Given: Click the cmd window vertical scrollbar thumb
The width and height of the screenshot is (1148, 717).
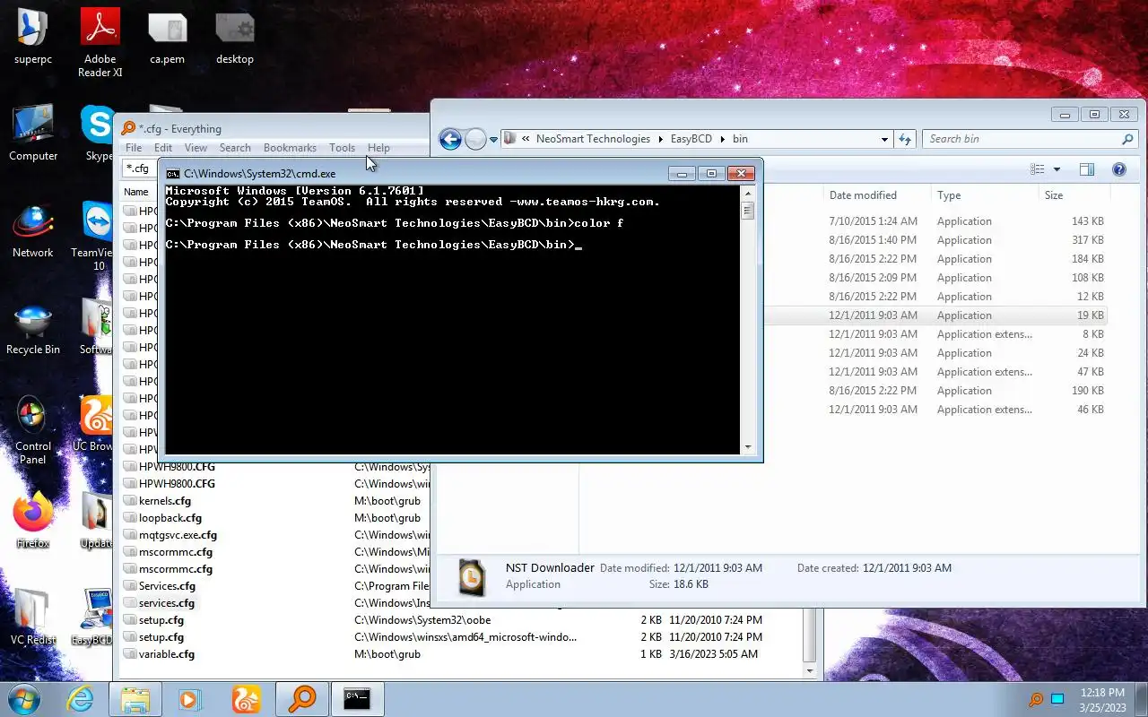Looking at the screenshot, I should click(x=747, y=211).
